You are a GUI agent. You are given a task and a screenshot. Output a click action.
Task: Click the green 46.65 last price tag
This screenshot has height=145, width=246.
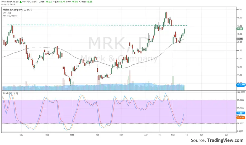[240, 29]
